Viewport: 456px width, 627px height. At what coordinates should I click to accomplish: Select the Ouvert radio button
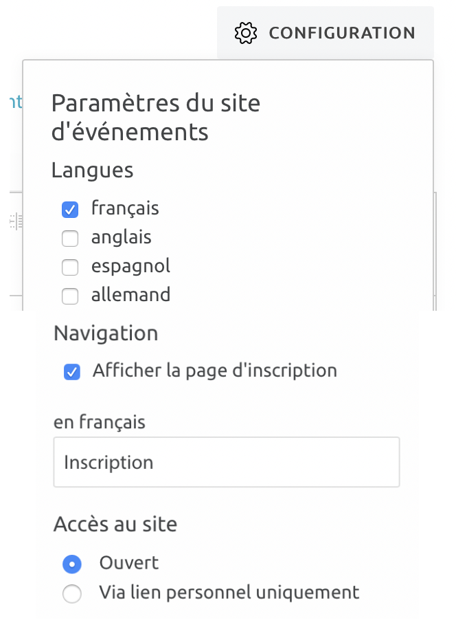click(72, 564)
